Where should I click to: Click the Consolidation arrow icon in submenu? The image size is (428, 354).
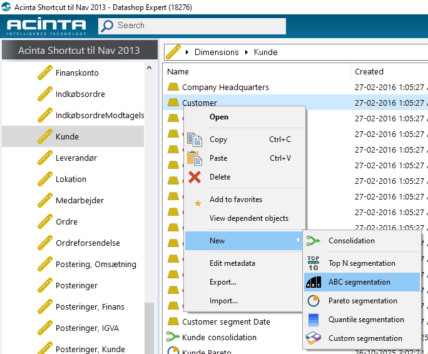coord(313,241)
